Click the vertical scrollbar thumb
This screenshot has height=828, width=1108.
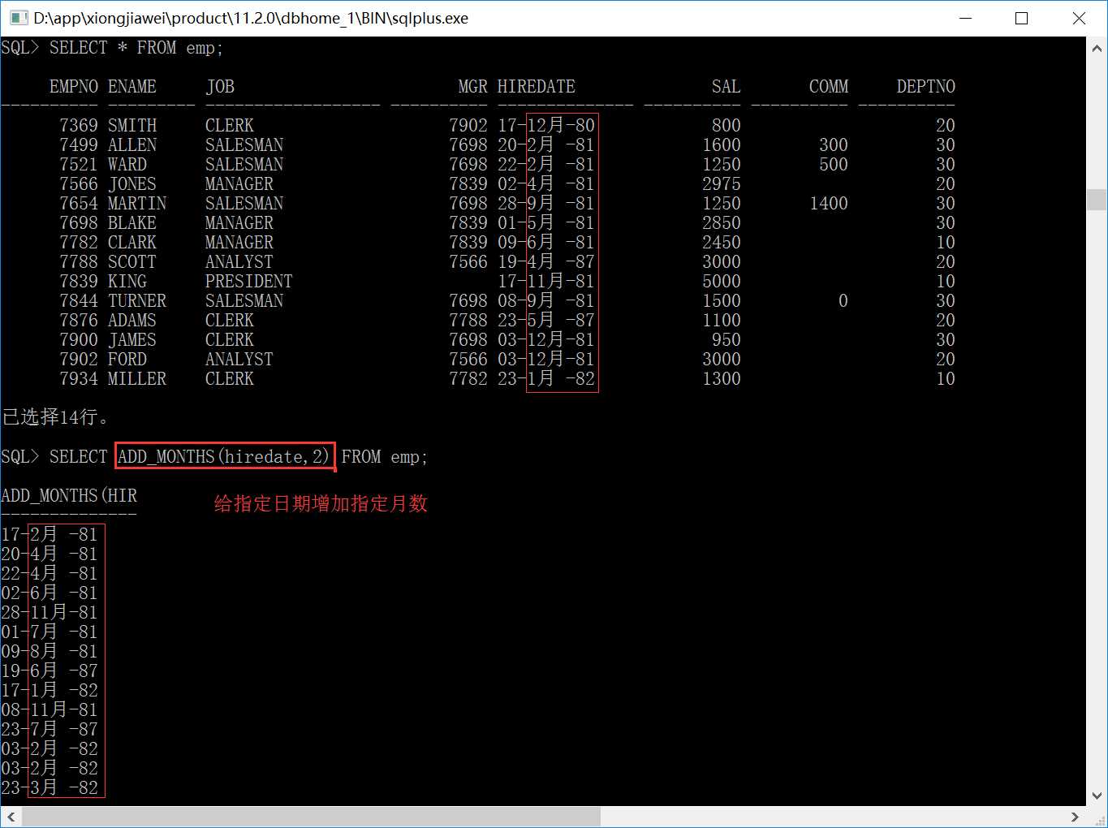coord(1097,199)
